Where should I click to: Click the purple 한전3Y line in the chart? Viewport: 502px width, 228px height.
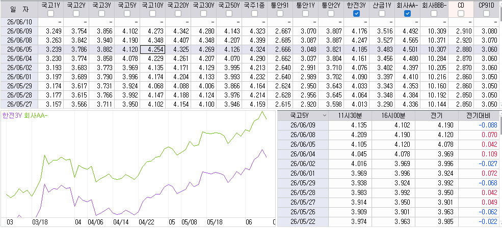[168, 185]
